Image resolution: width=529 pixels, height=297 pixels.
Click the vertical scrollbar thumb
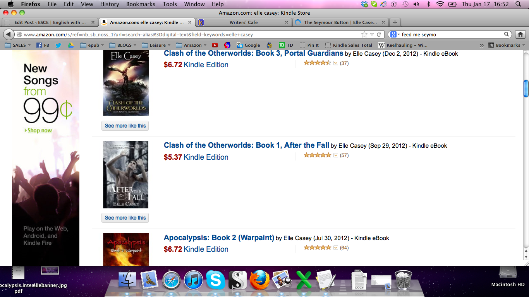526,89
